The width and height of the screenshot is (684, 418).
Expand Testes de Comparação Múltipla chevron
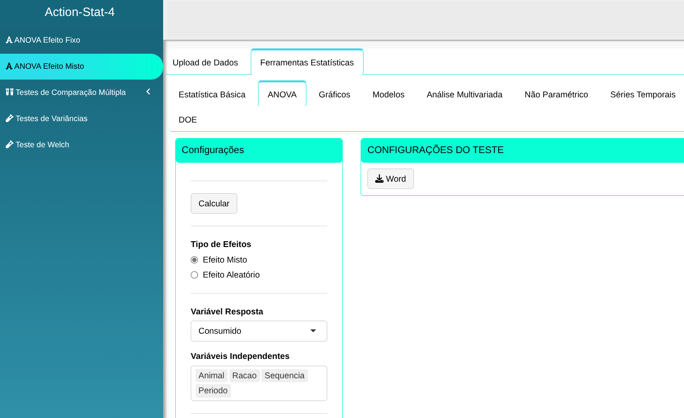point(148,92)
